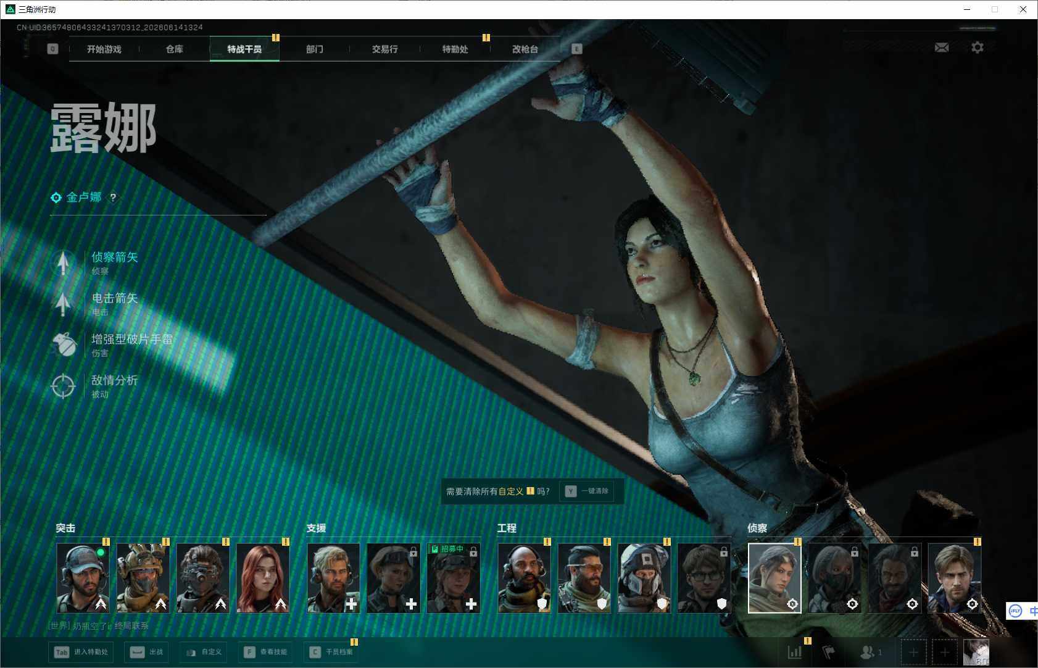Click the recon class icon beside 金卢娜
The height and width of the screenshot is (668, 1038).
(x=56, y=198)
